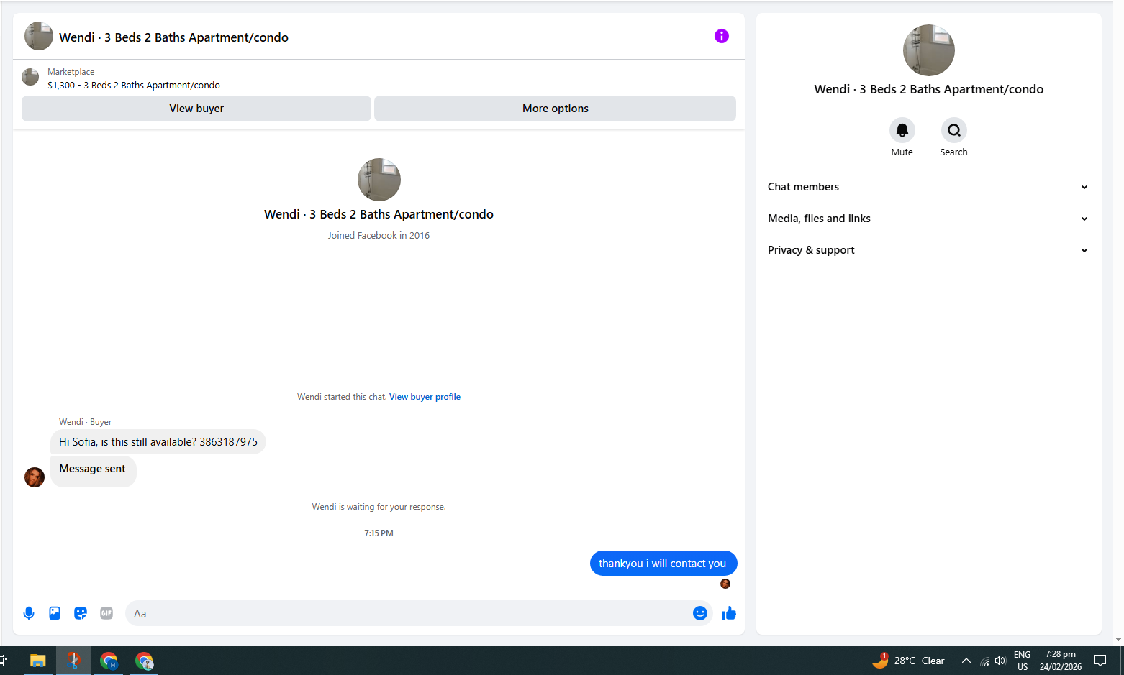
Task: Open View buyer profile link
Action: tap(425, 397)
